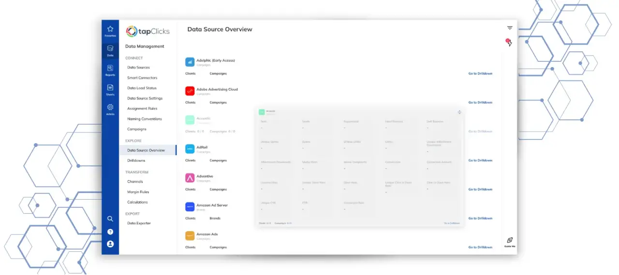Go to Drilldown for Amazon Ad Server

480,218
